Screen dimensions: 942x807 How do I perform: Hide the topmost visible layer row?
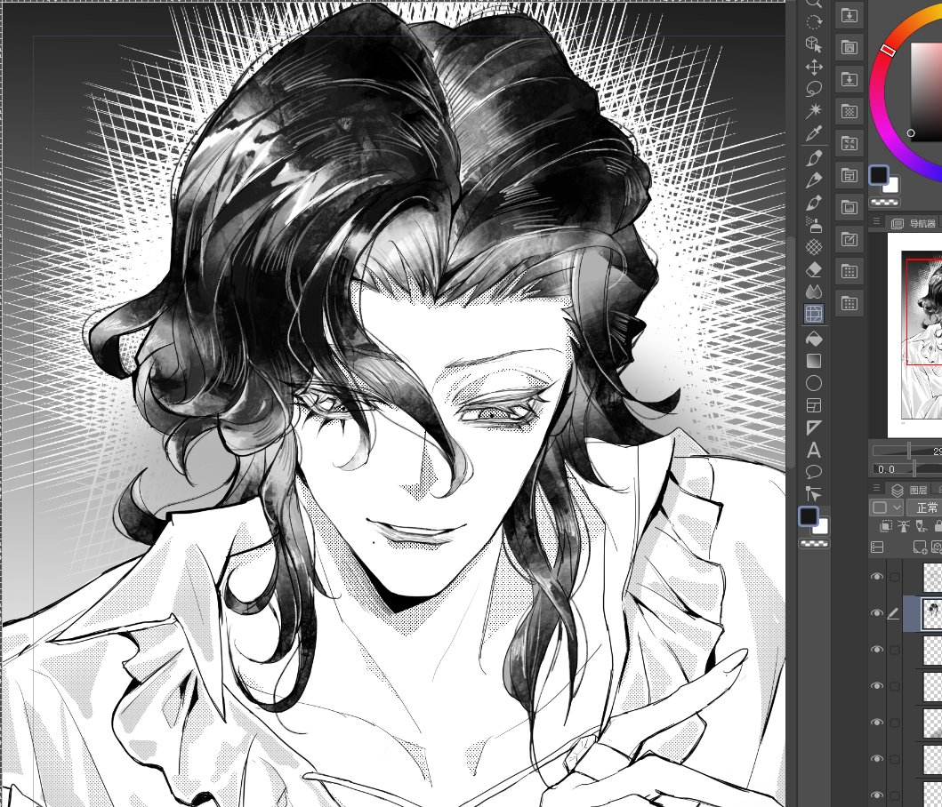coord(877,577)
